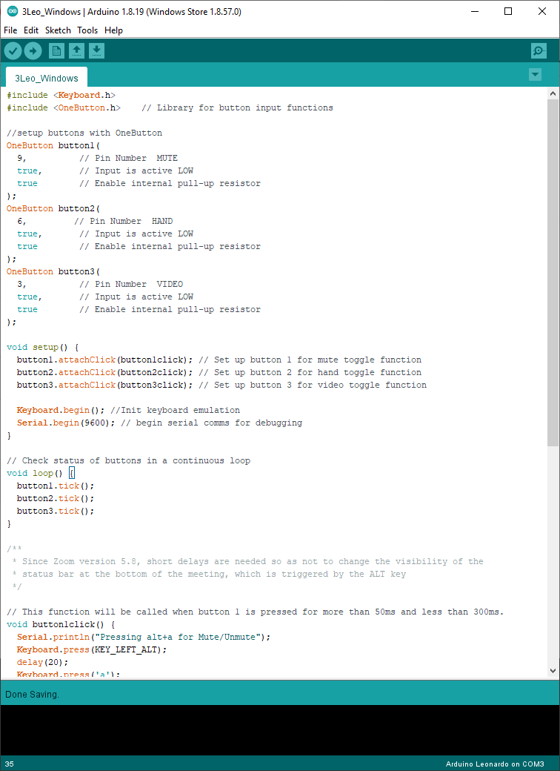The height and width of the screenshot is (771, 560).
Task: Click the editor scrollbar down arrow
Action: coord(553,671)
